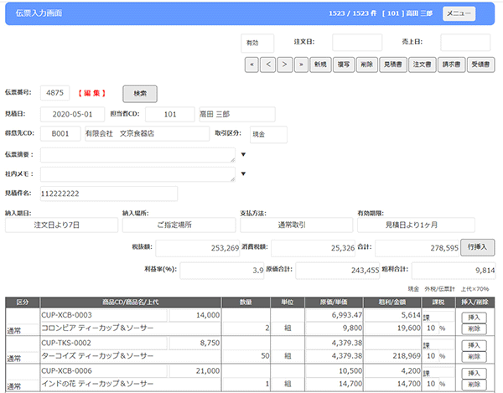Image resolution: width=503 pixels, height=393 pixels.
Task: Click the 見積件名 field 112222222
Action: tap(109, 194)
